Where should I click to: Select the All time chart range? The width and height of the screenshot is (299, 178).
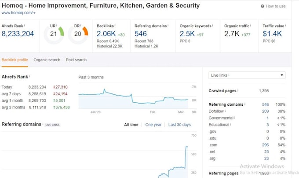[x=131, y=125]
